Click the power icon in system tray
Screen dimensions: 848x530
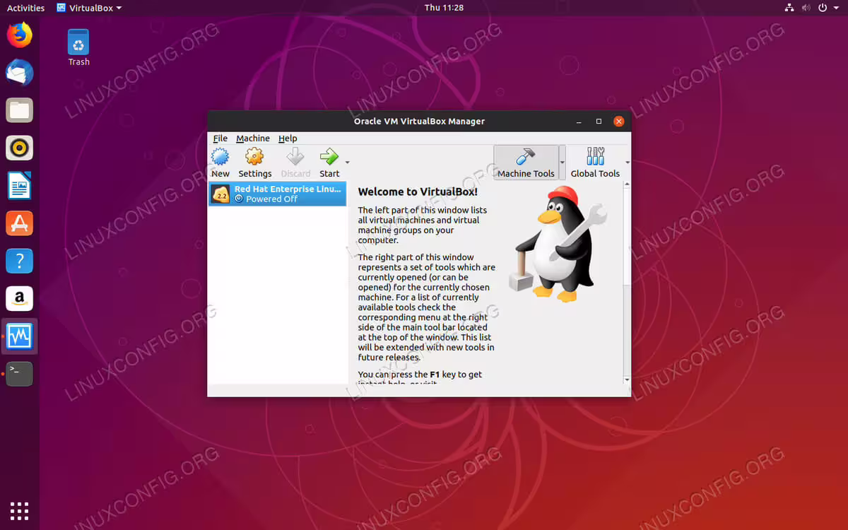823,8
